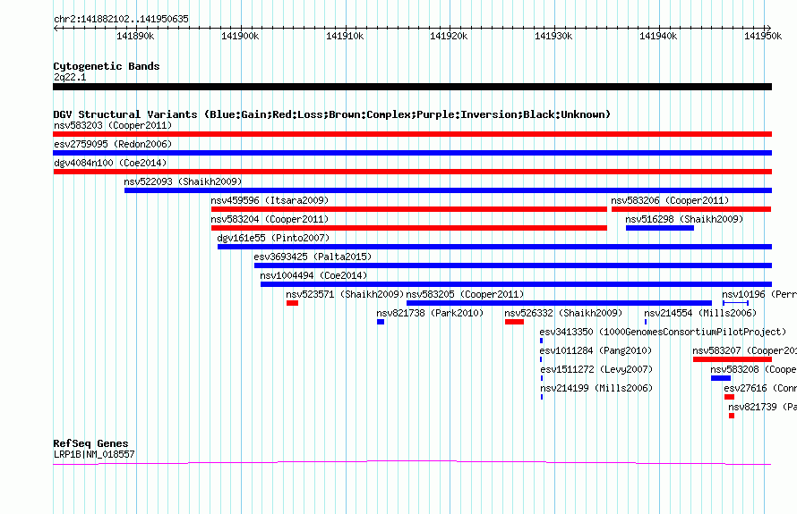Screen dimensions: 797x514
Task: Select the red nsv583206 (Cooper2011) loss bar
Action: pos(691,209)
